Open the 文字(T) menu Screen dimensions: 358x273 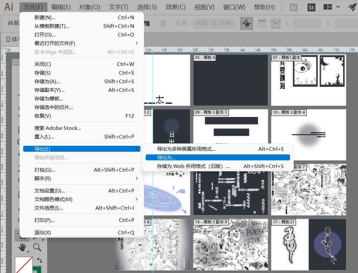click(119, 7)
